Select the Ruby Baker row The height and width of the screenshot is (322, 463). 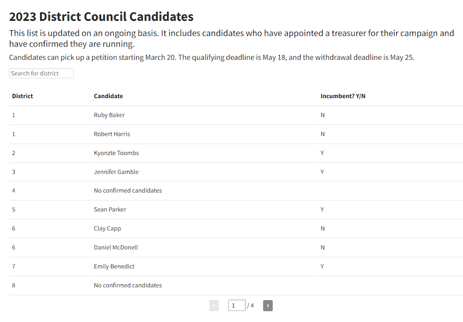(109, 115)
